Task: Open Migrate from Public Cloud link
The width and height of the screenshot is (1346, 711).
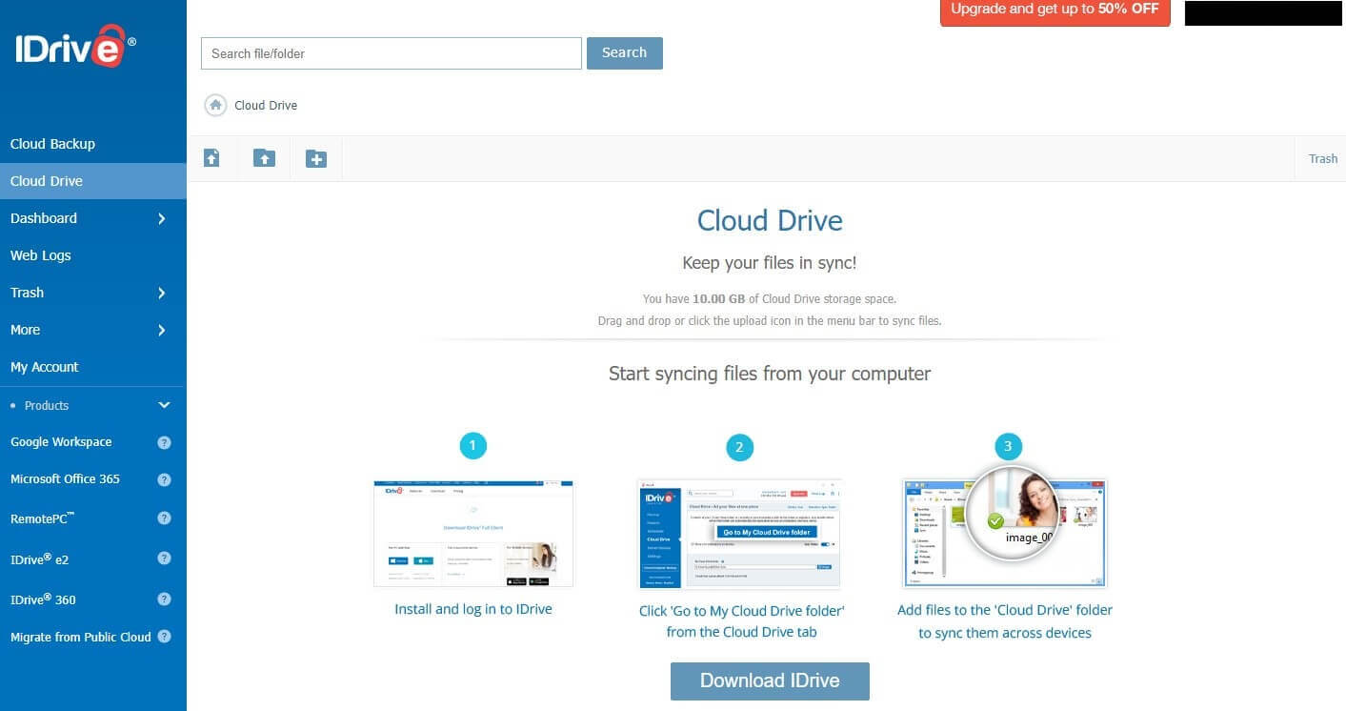Action: click(81, 637)
